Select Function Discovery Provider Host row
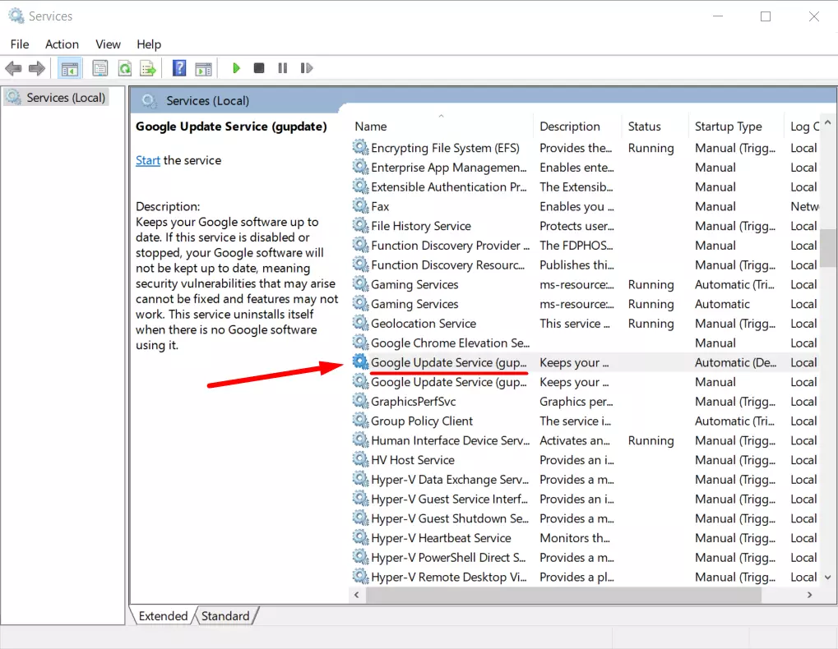The image size is (838, 649). (586, 245)
